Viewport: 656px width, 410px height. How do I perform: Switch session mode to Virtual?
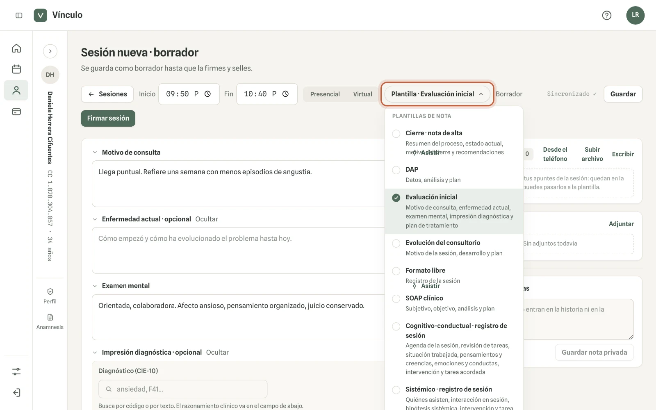tap(362, 94)
